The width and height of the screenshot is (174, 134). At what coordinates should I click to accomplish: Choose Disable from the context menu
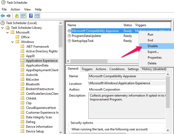coord(157,46)
